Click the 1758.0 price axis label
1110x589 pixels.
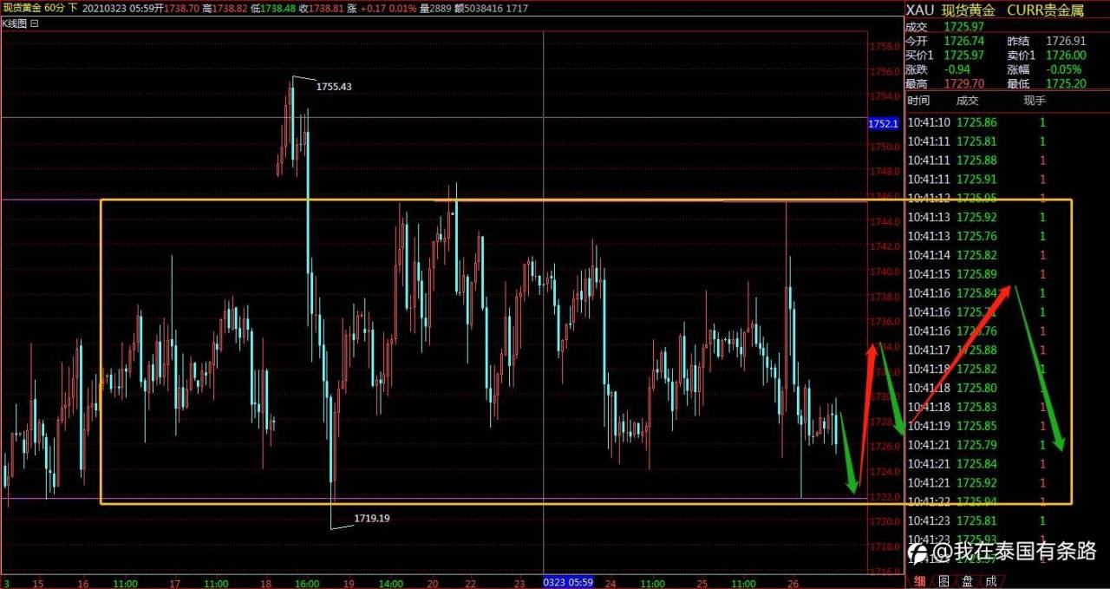coord(885,46)
